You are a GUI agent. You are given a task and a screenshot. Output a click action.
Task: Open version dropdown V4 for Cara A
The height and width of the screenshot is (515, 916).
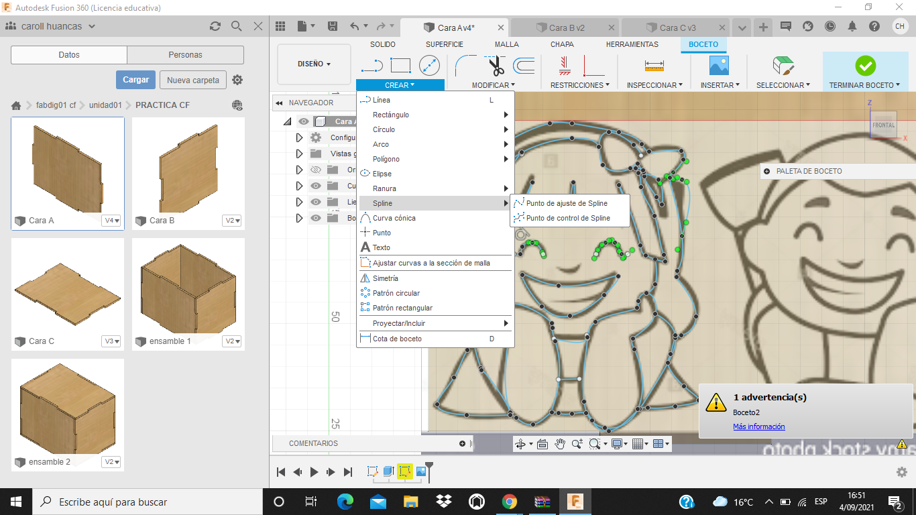click(111, 221)
